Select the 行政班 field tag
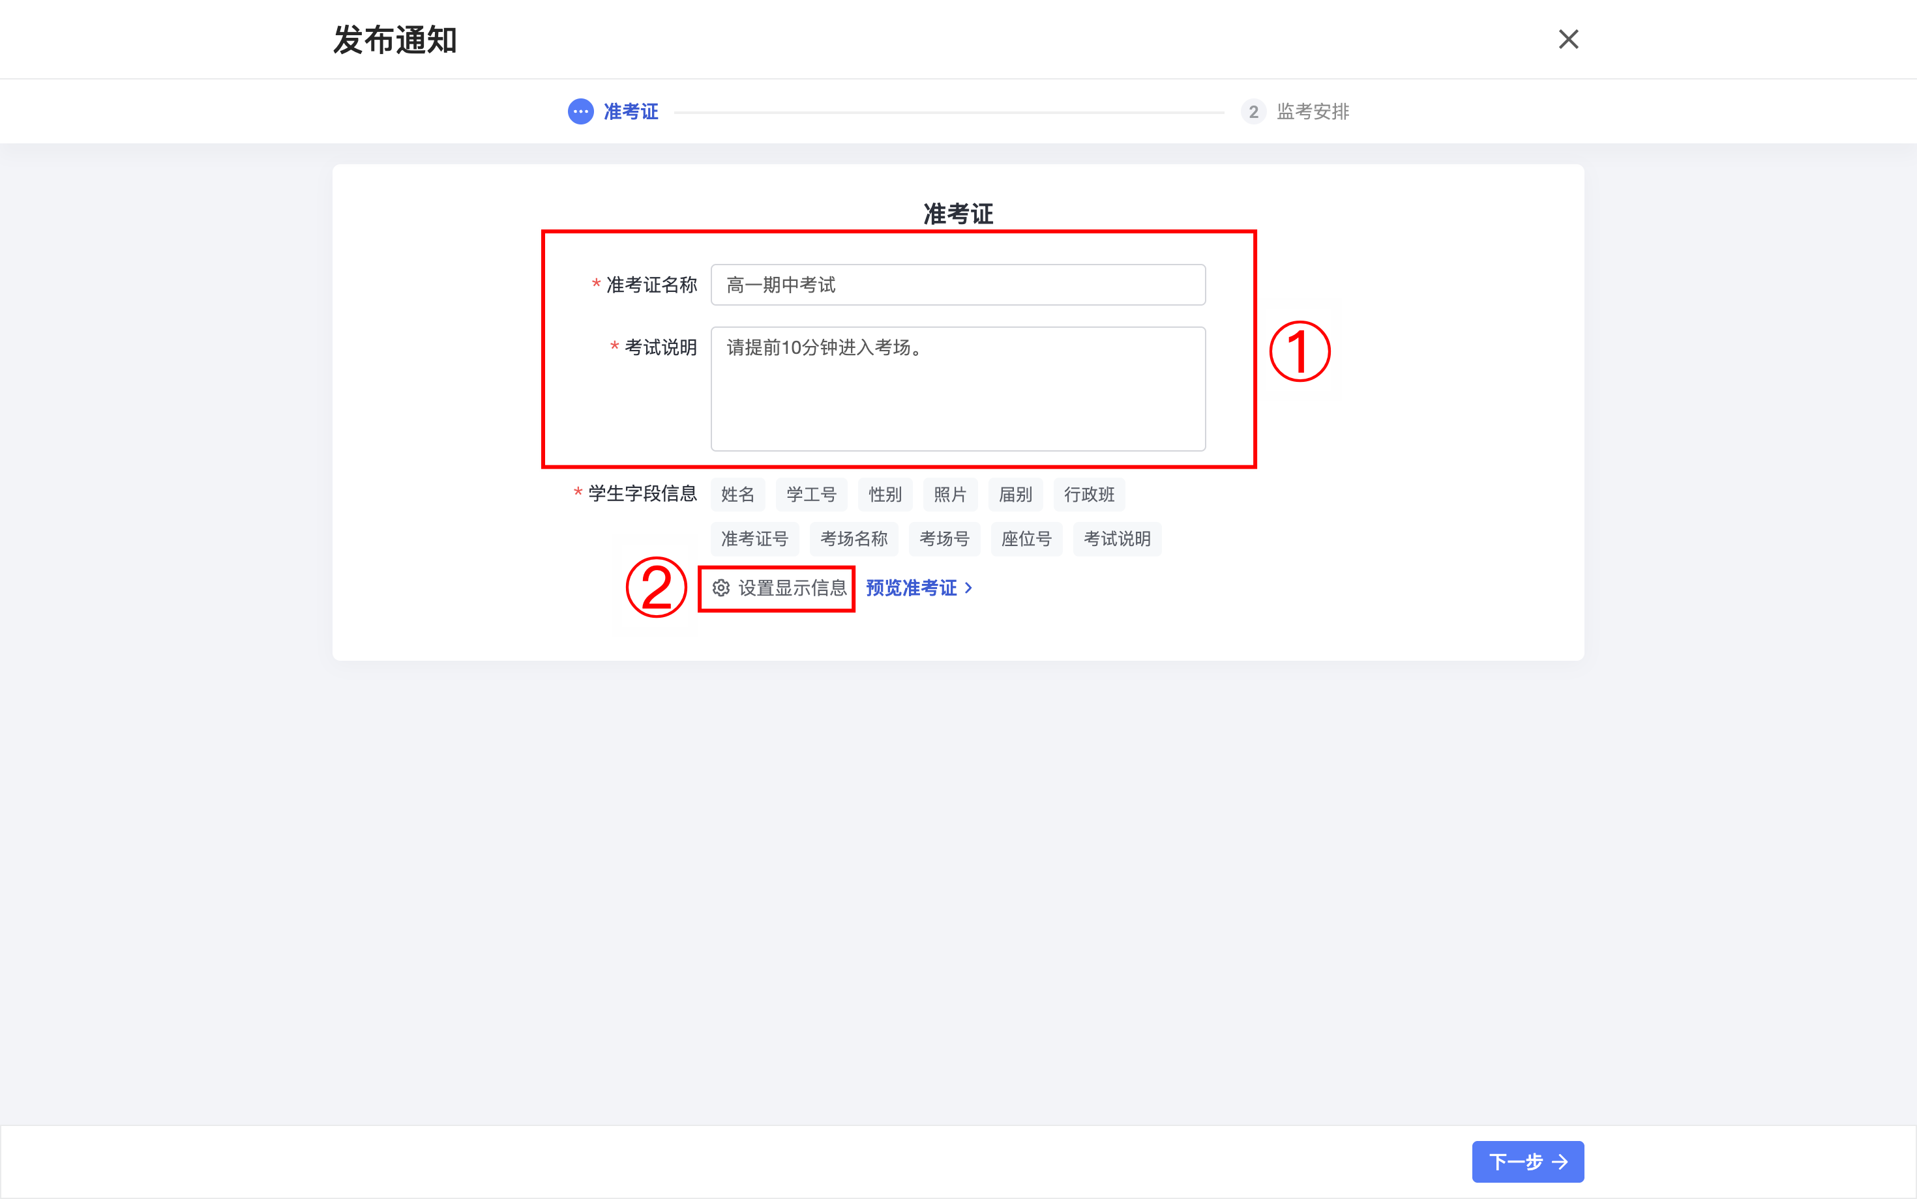 (x=1090, y=495)
